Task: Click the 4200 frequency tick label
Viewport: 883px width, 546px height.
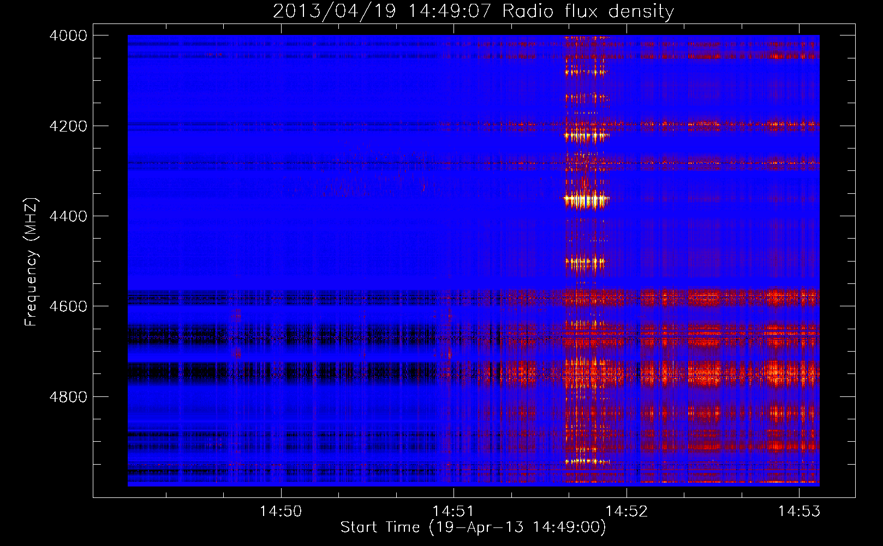Action: pyautogui.click(x=68, y=126)
